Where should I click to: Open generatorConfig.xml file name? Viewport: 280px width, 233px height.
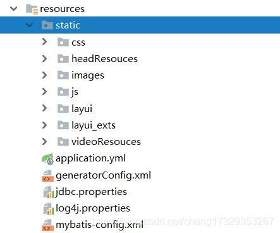(x=103, y=175)
